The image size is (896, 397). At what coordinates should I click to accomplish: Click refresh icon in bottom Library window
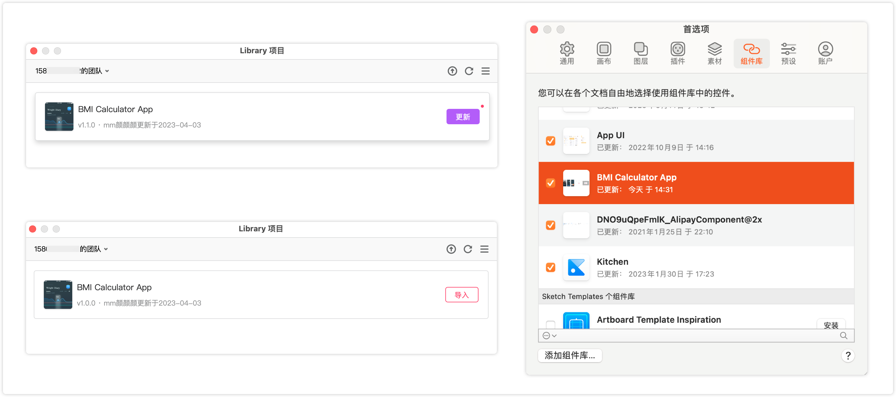(468, 249)
